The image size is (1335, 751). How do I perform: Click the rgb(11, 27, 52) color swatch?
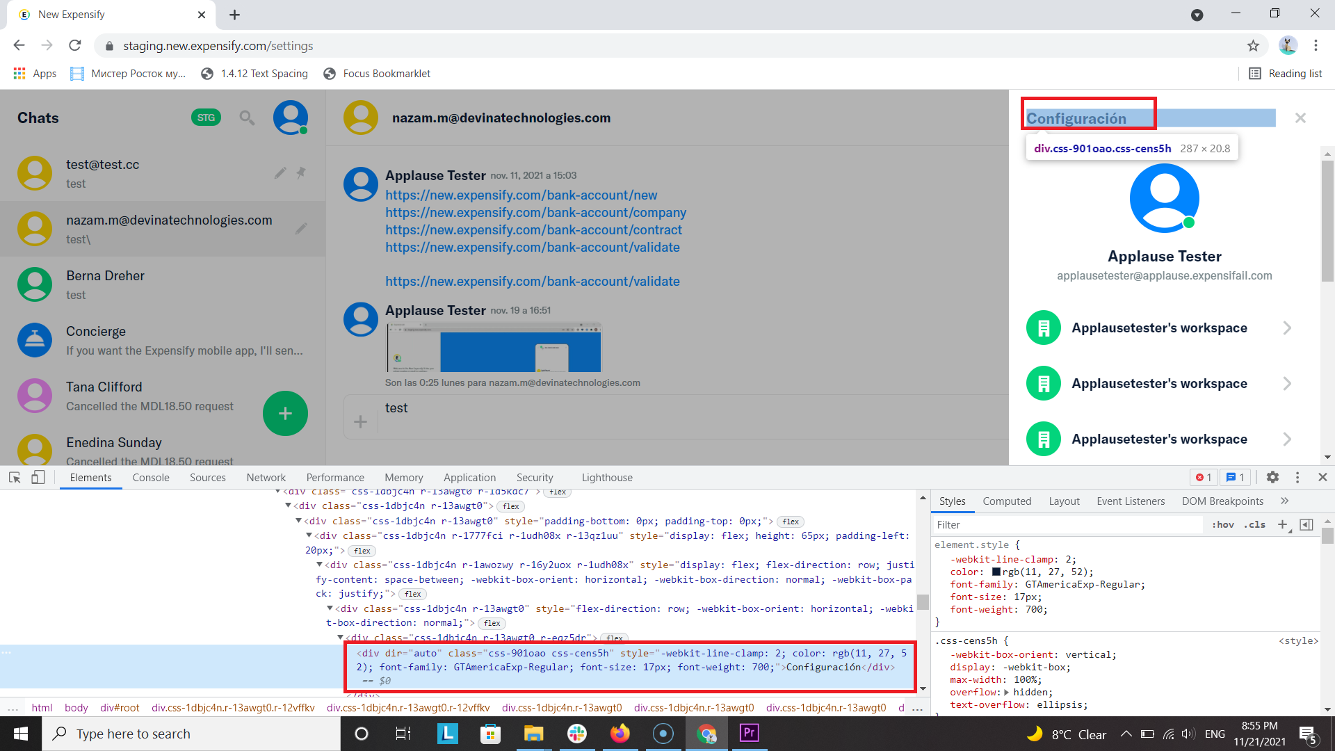click(996, 572)
